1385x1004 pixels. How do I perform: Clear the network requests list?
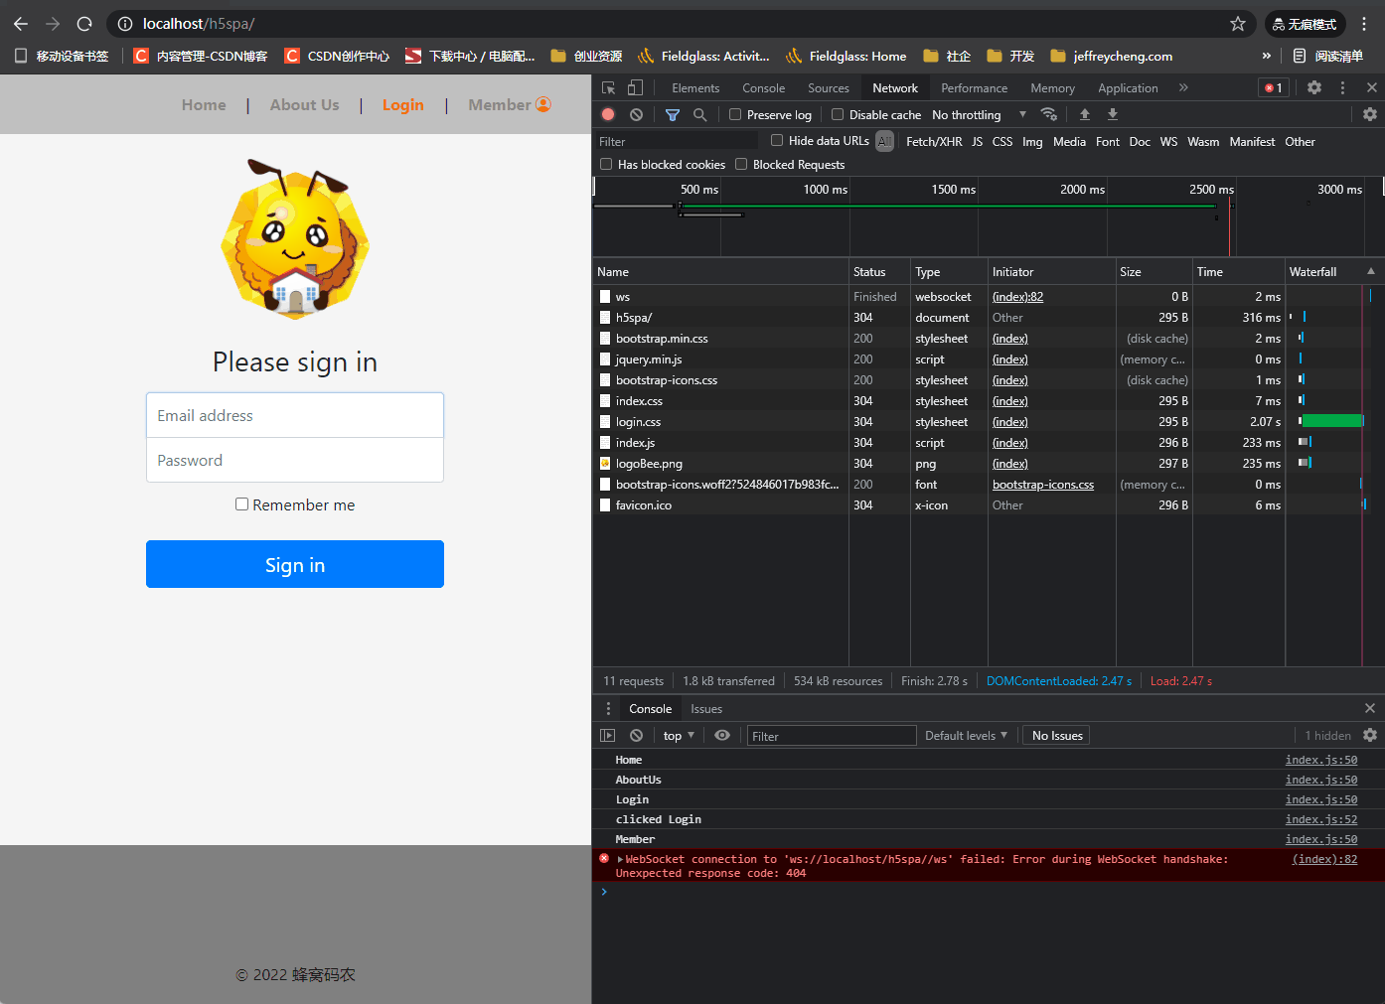coord(636,114)
